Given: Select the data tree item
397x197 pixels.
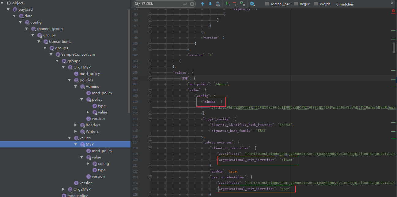Looking at the screenshot, I should coord(28,16).
